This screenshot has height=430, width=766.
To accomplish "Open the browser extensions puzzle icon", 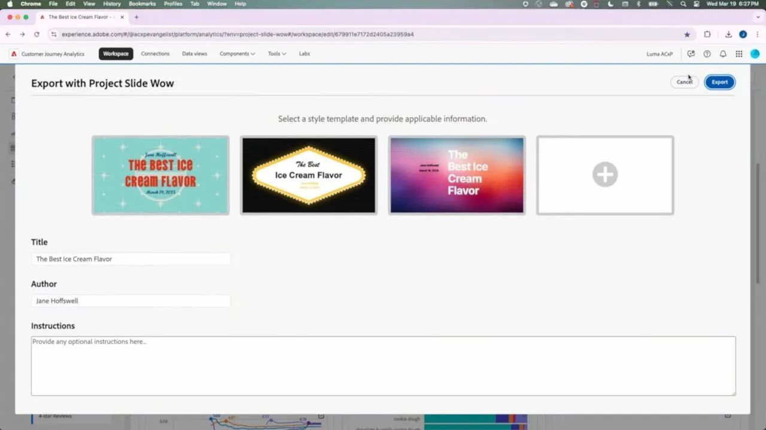I will coord(709,34).
